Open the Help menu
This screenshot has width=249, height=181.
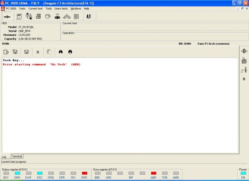click(x=86, y=9)
